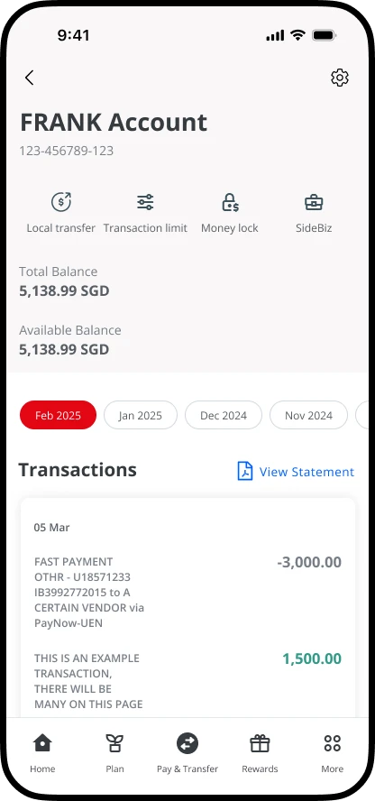Select the Jan 2025 month filter
Screen dimensions: 375x801
click(141, 415)
